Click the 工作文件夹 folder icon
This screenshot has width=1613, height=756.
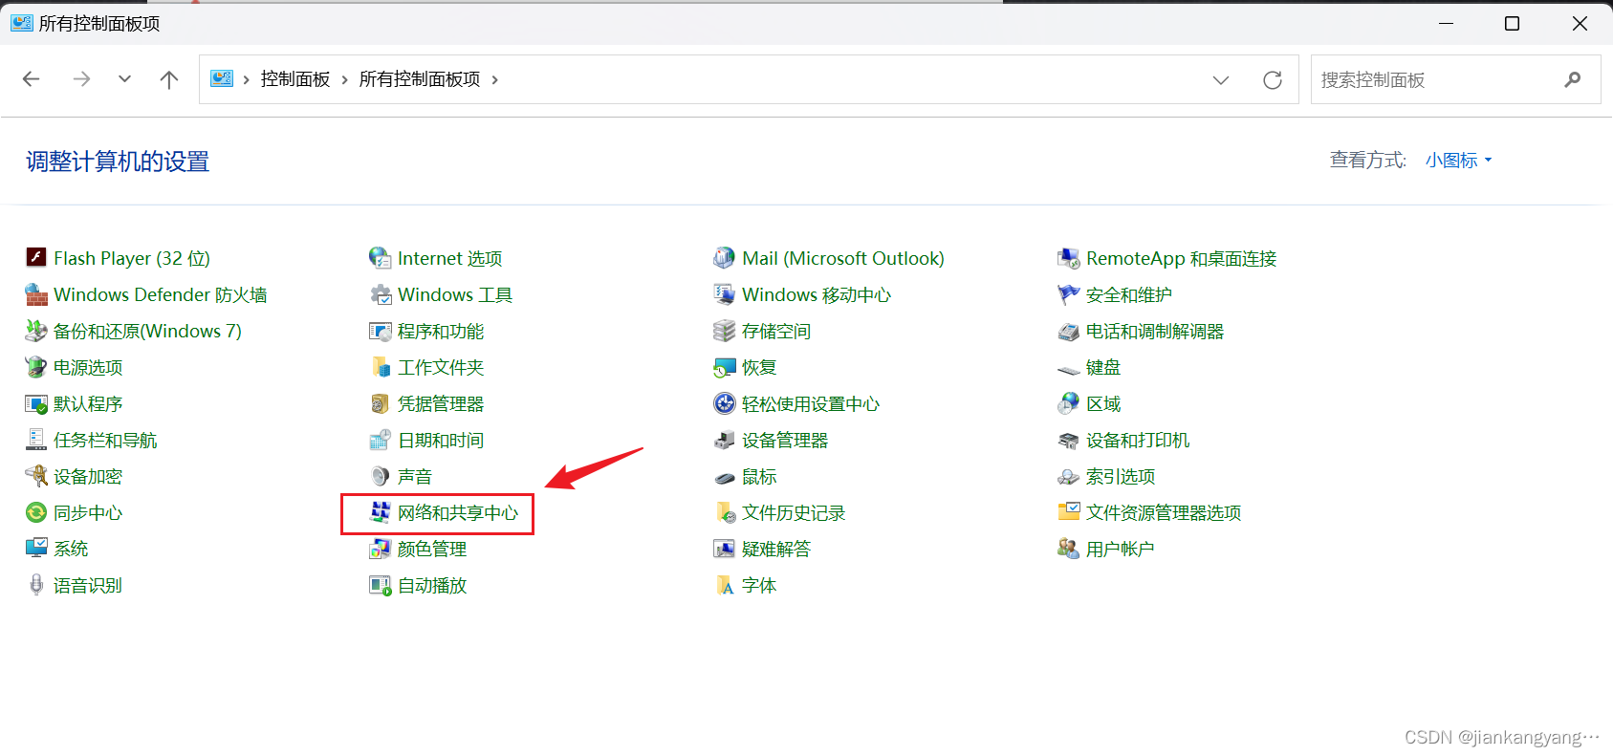pyautogui.click(x=381, y=367)
